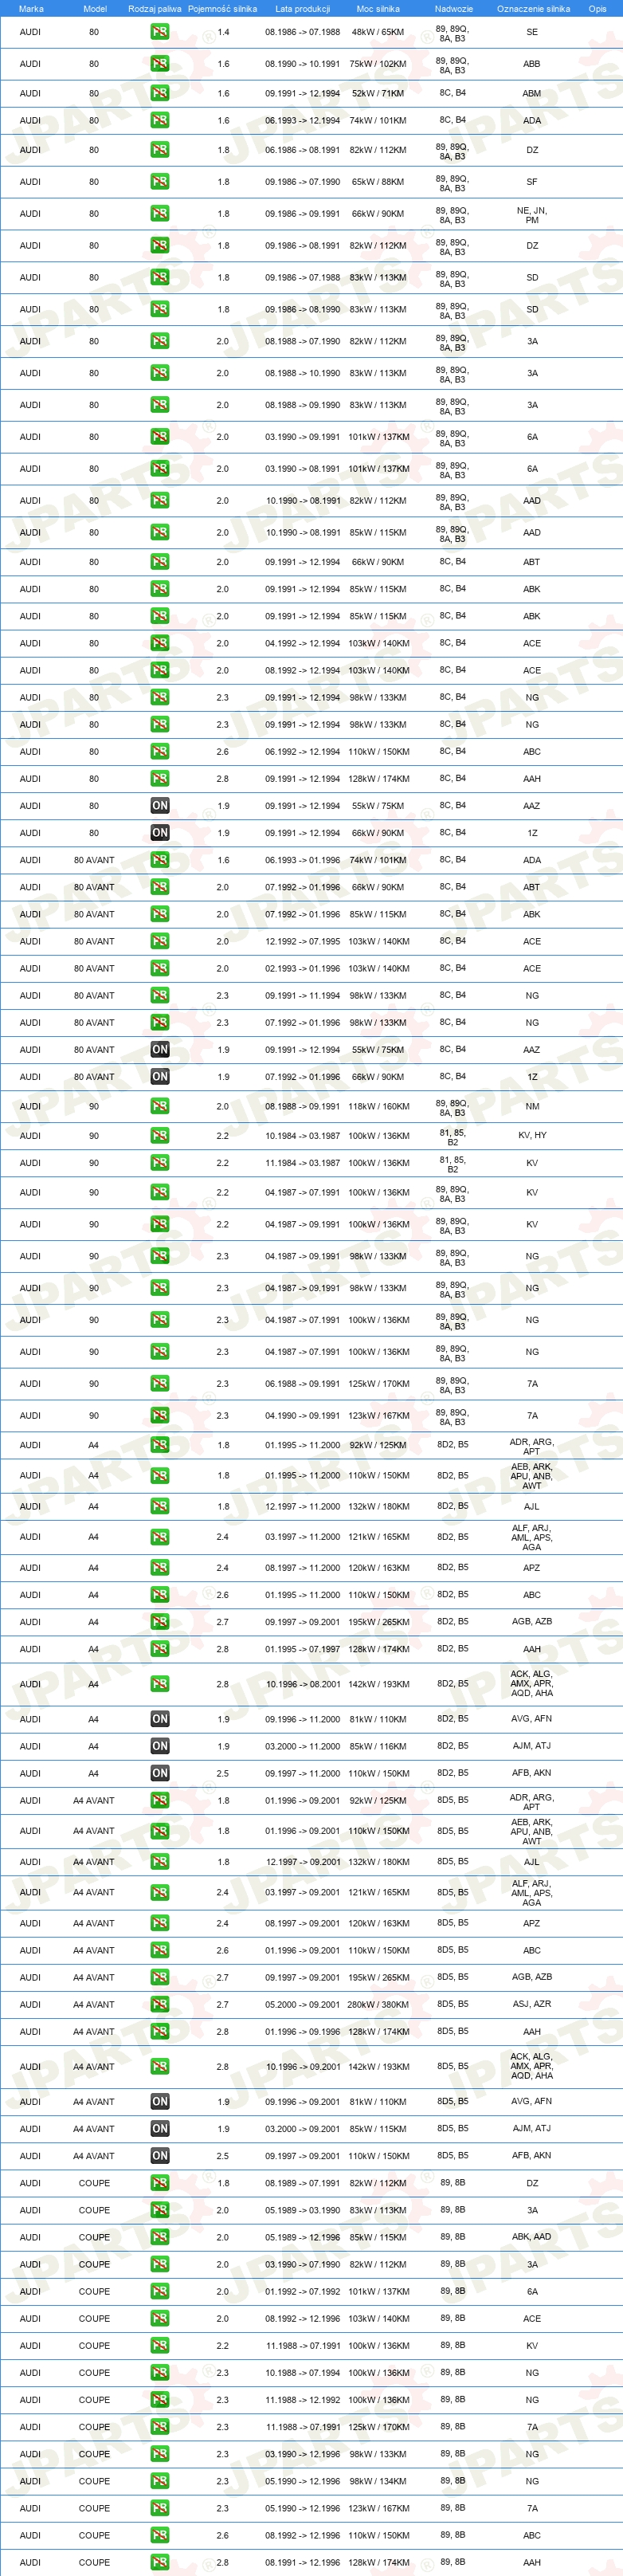Select petrol icon in the NE, JN, PM row
The width and height of the screenshot is (623, 2576).
point(160,214)
